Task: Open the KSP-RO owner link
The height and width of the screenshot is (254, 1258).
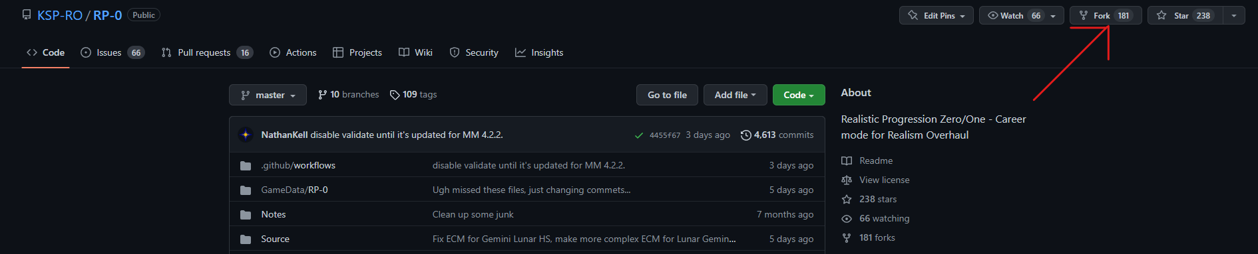Action: [x=60, y=15]
